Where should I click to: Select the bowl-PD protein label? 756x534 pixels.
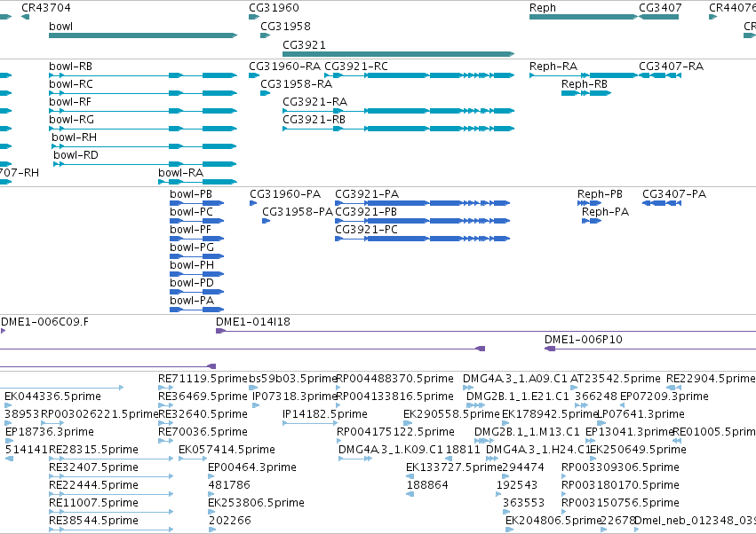[x=192, y=283]
